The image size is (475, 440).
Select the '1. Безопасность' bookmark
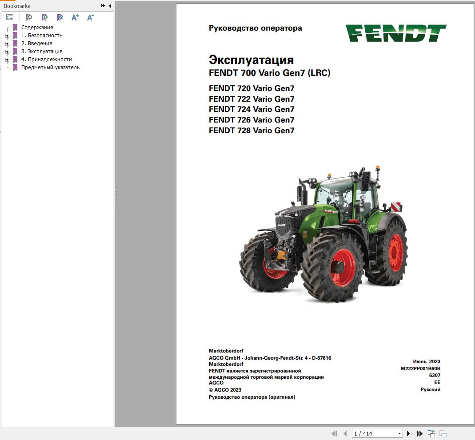[42, 36]
